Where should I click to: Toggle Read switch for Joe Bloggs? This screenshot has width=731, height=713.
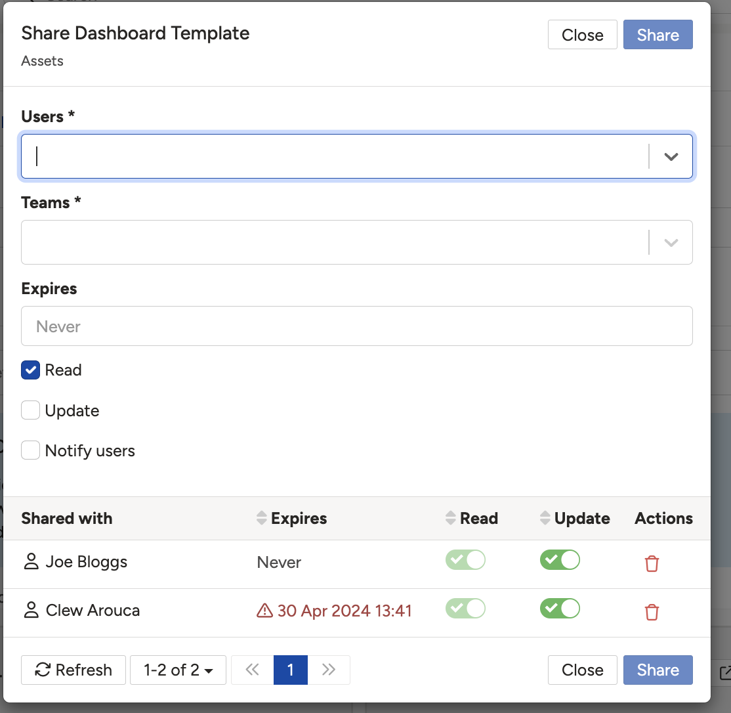pos(465,559)
